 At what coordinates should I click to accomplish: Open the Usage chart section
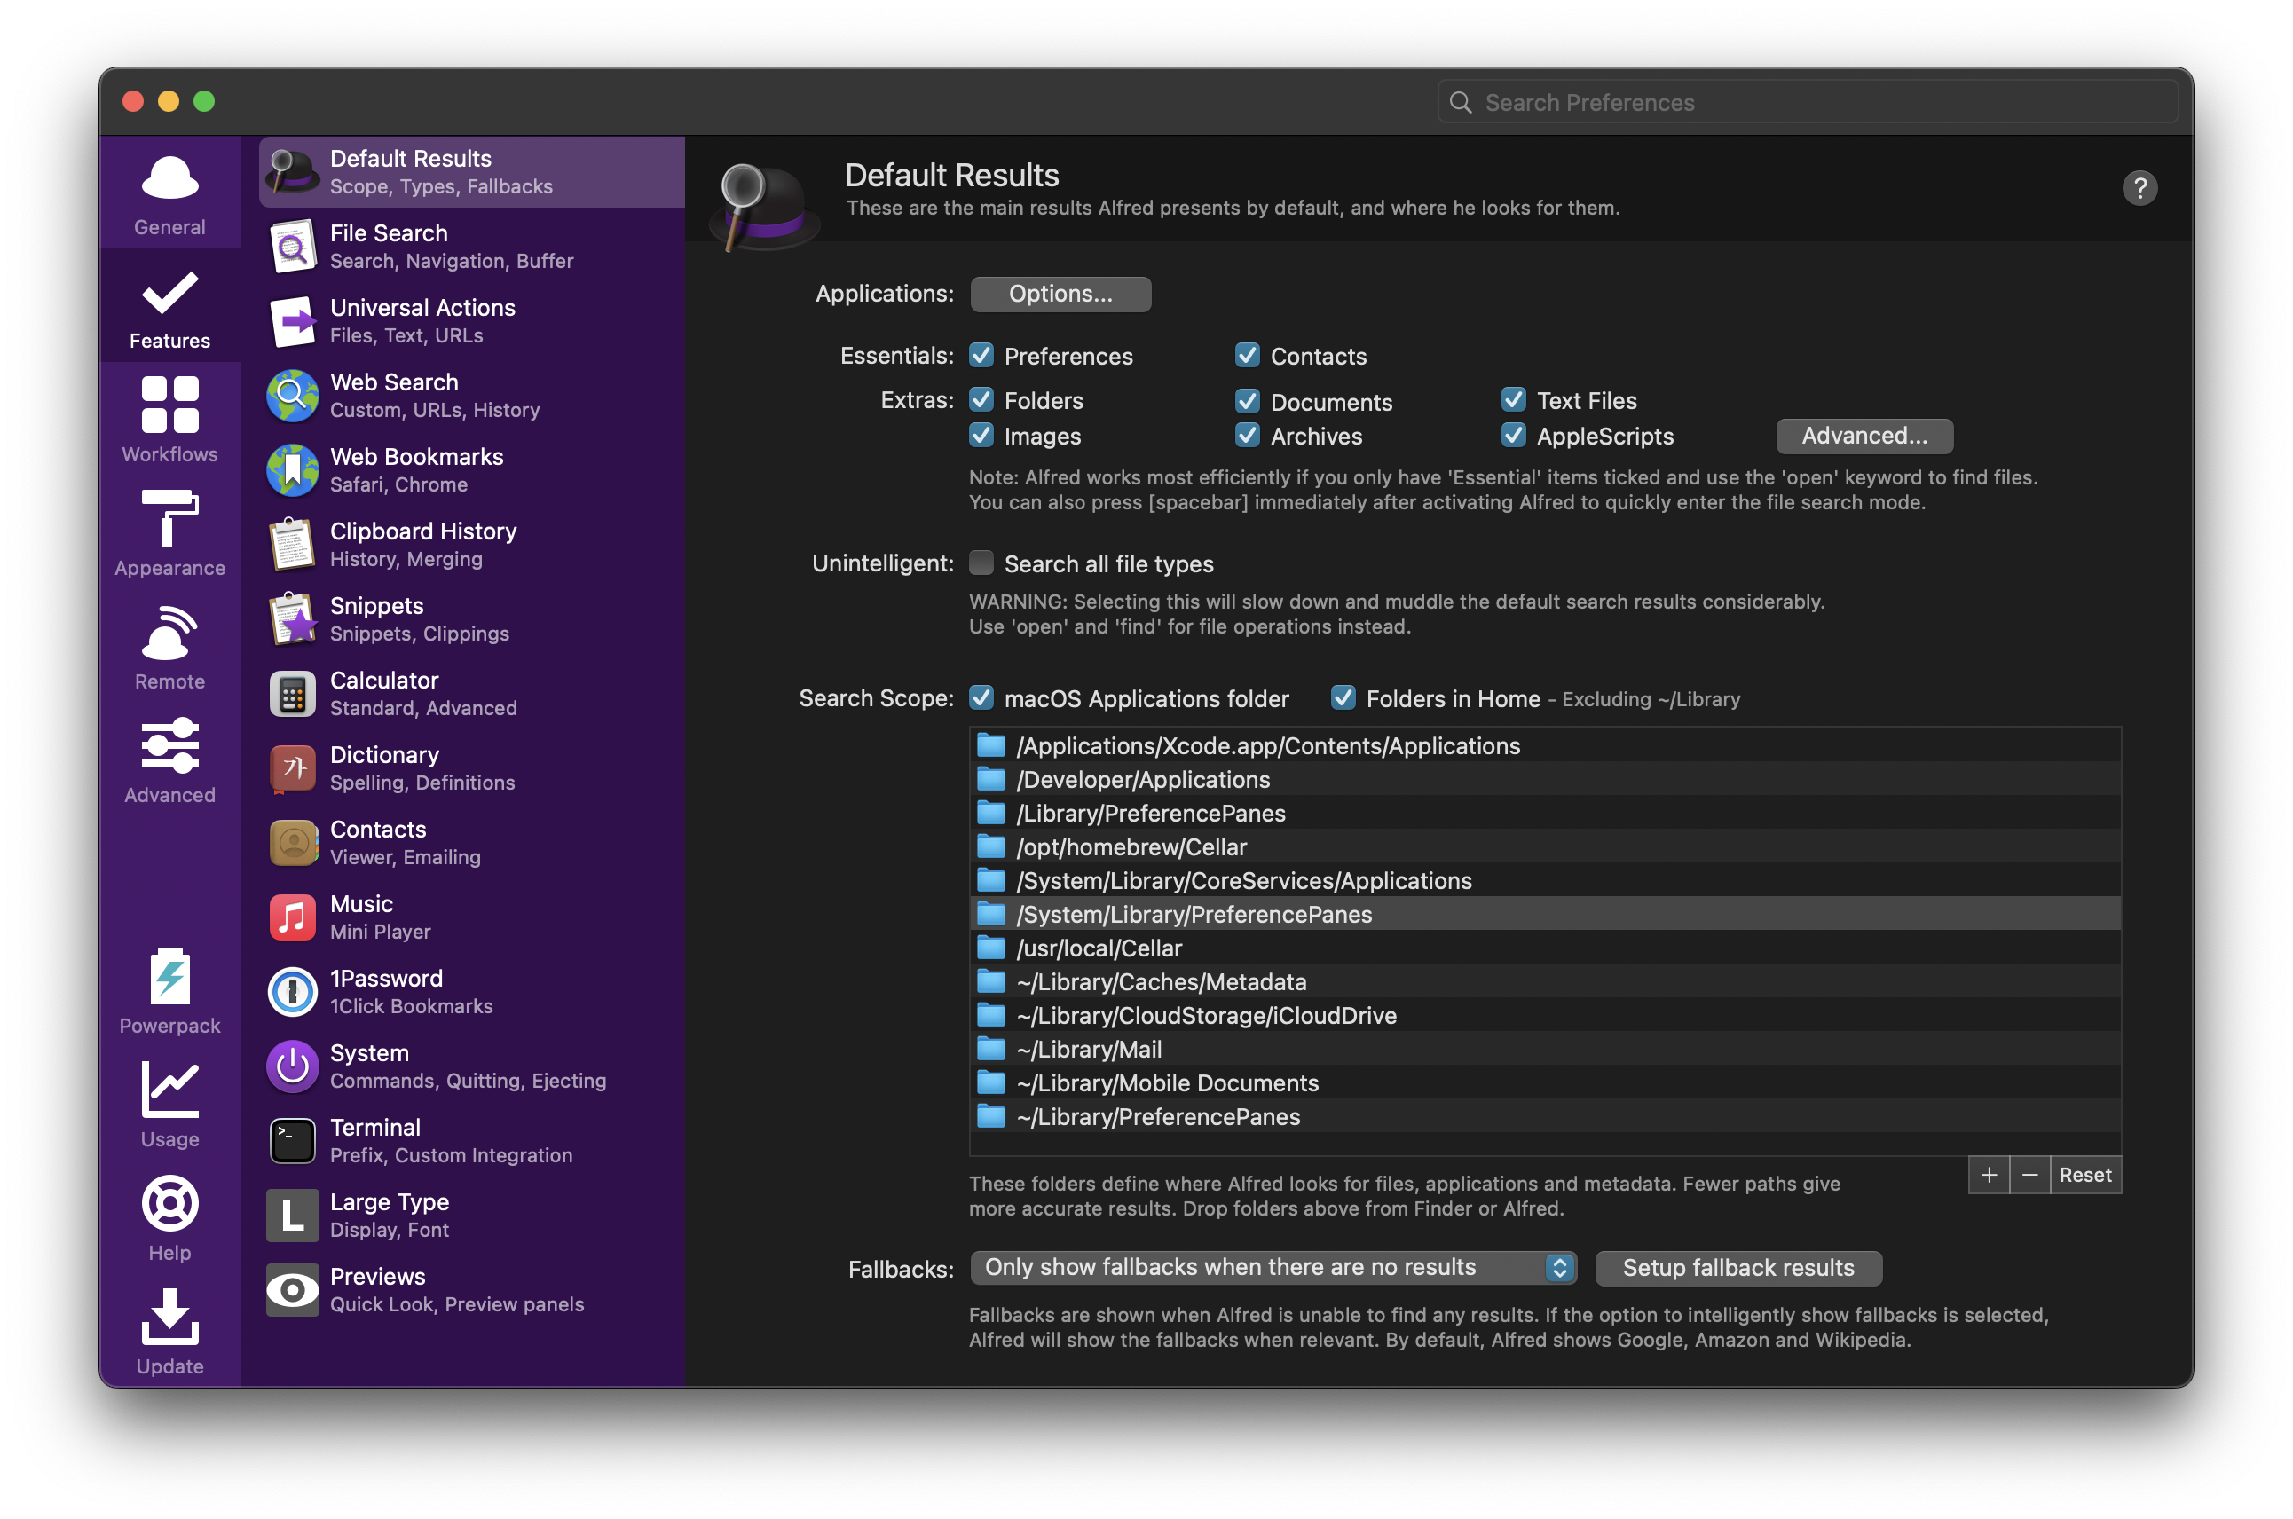point(169,1105)
